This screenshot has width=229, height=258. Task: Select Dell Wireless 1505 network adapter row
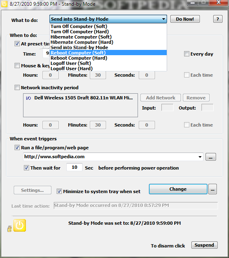point(80,98)
